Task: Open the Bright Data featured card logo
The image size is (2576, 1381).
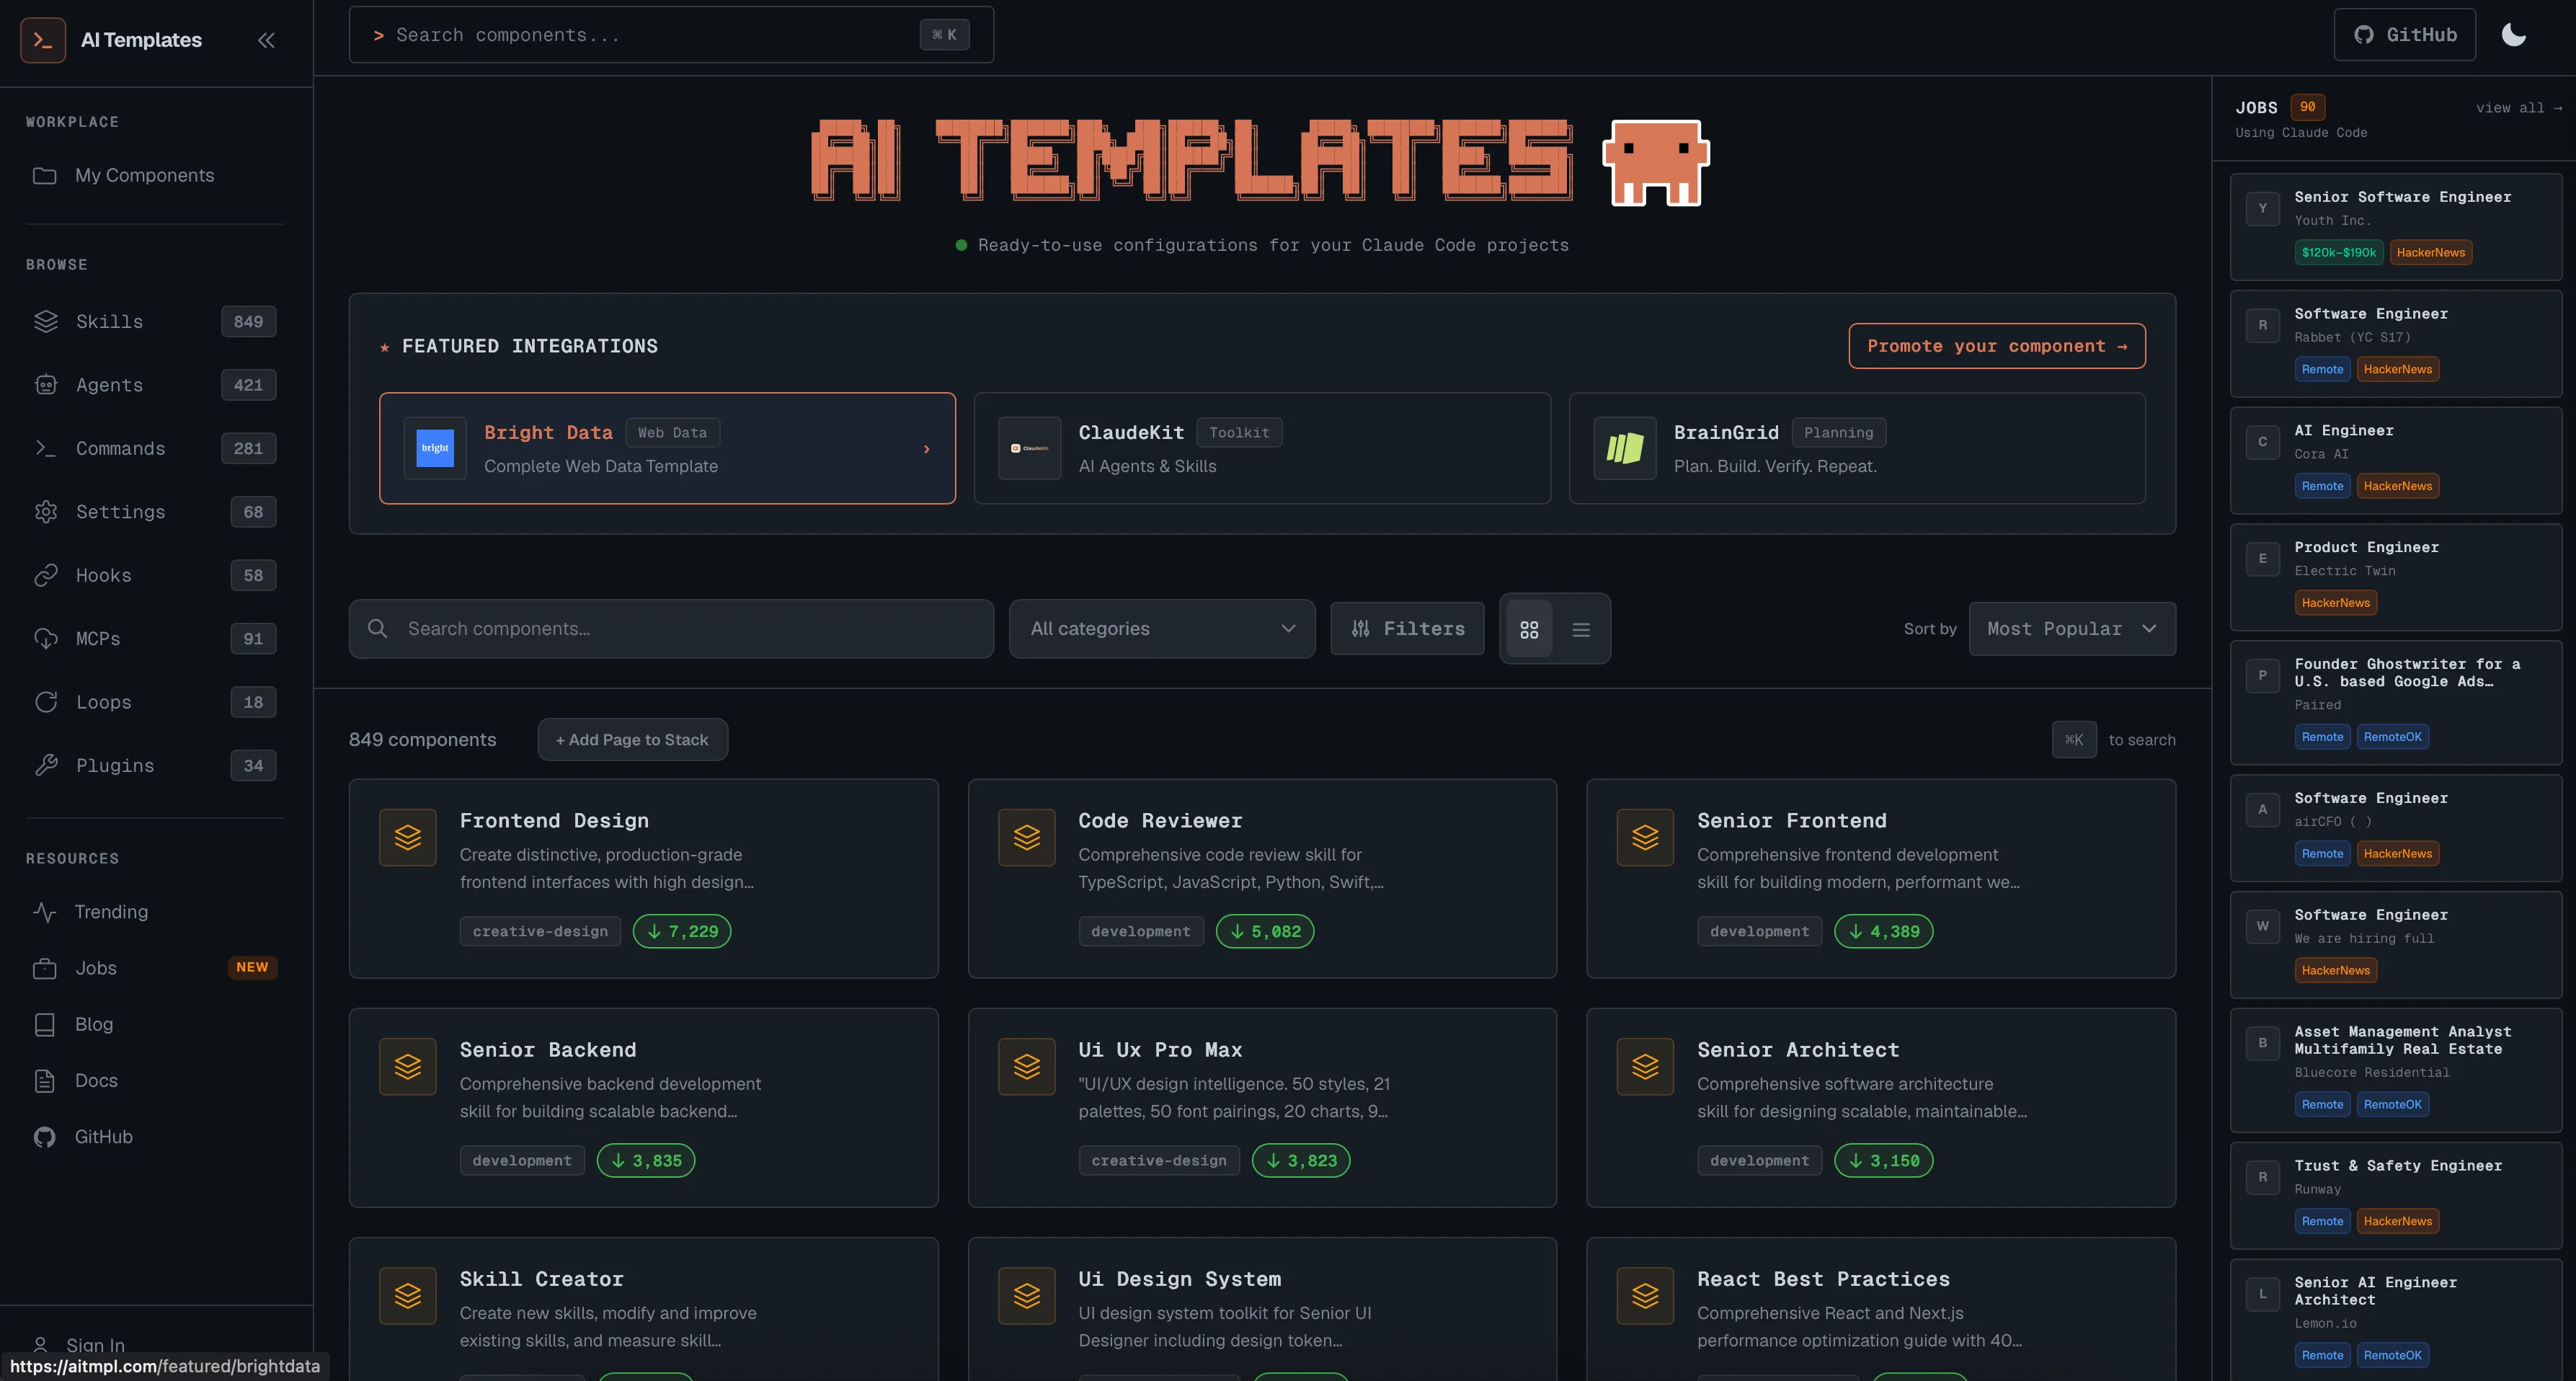Action: click(x=435, y=448)
